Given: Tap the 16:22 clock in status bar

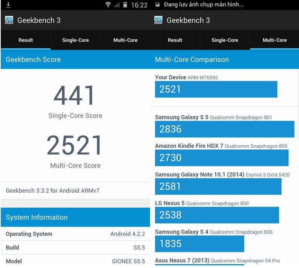Looking at the screenshot, I should point(139,5).
